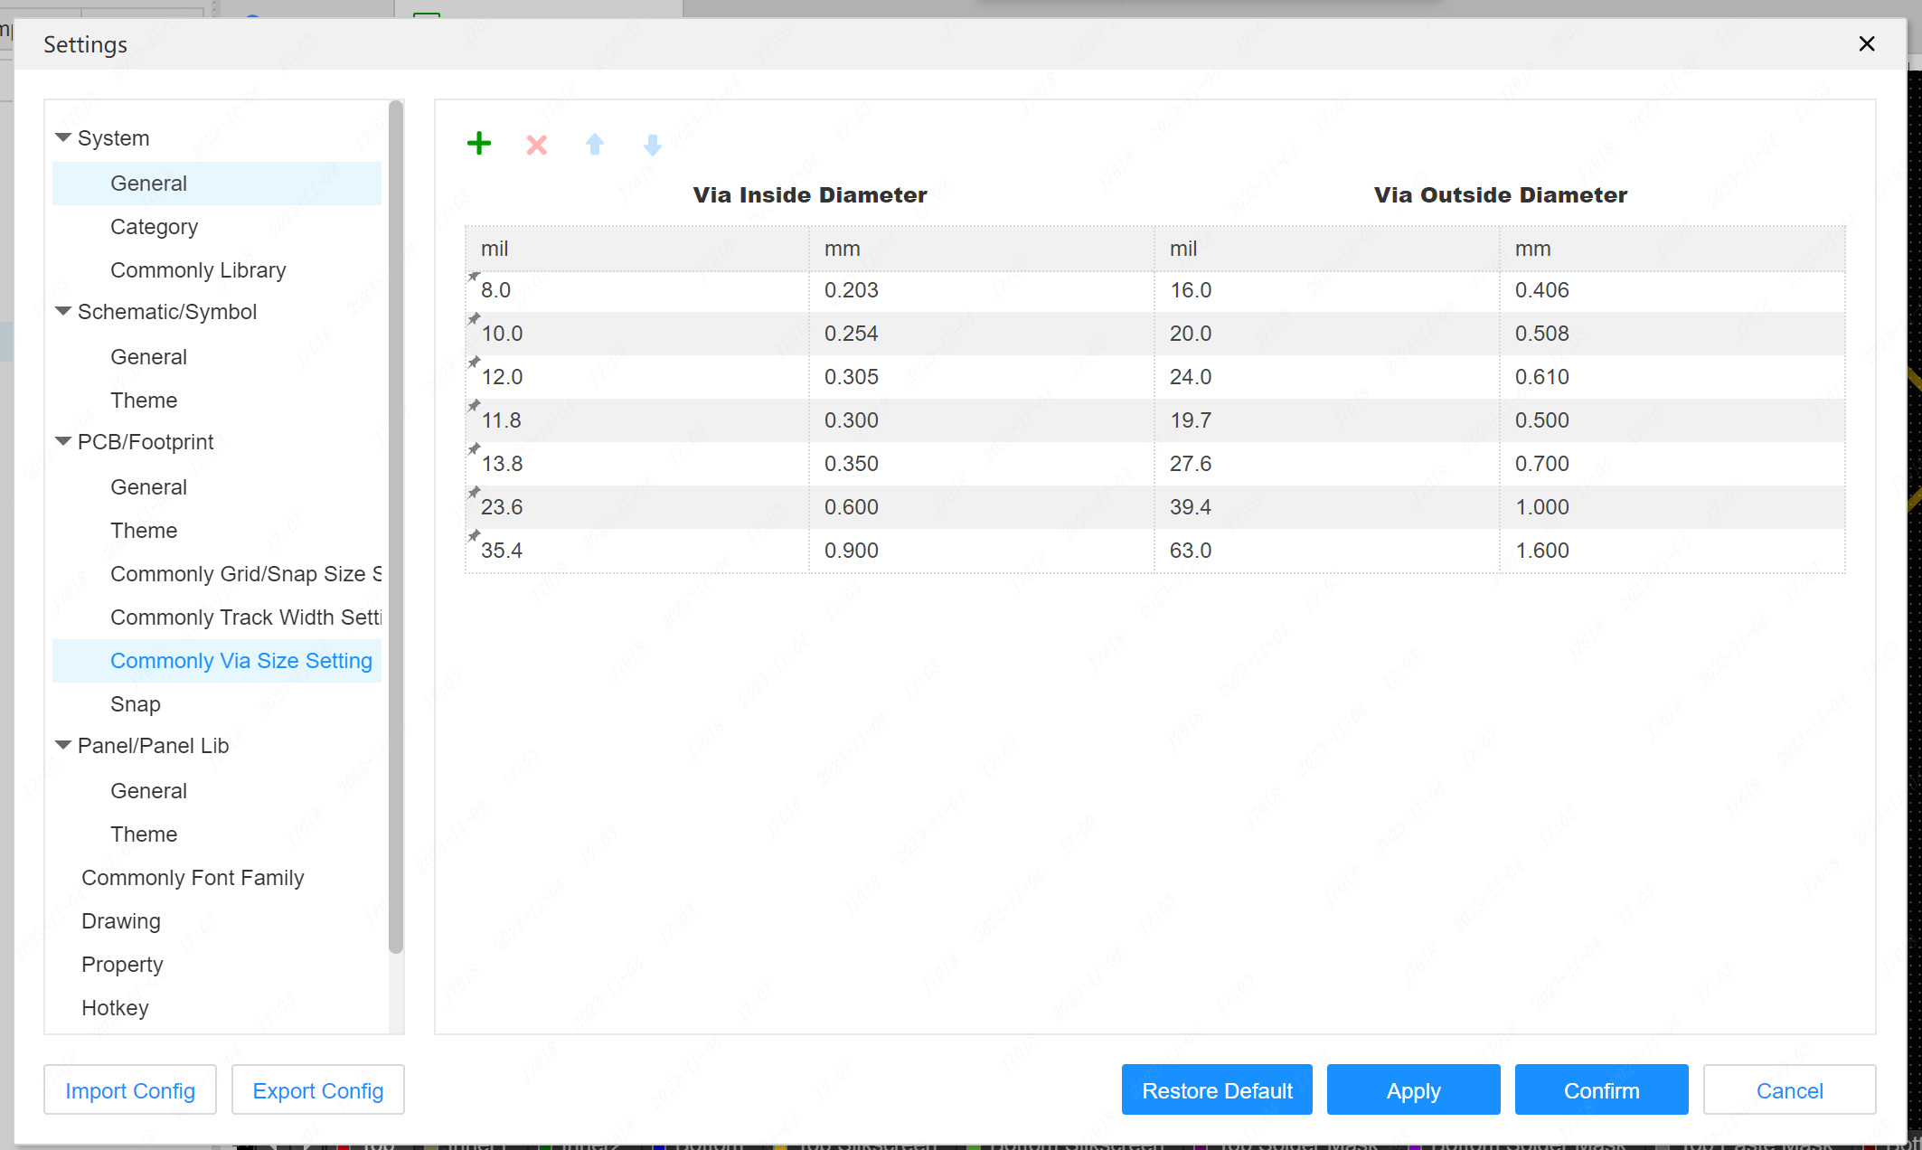Screen dimensions: 1922x1150
Task: Click the add new via size icon
Action: click(479, 144)
